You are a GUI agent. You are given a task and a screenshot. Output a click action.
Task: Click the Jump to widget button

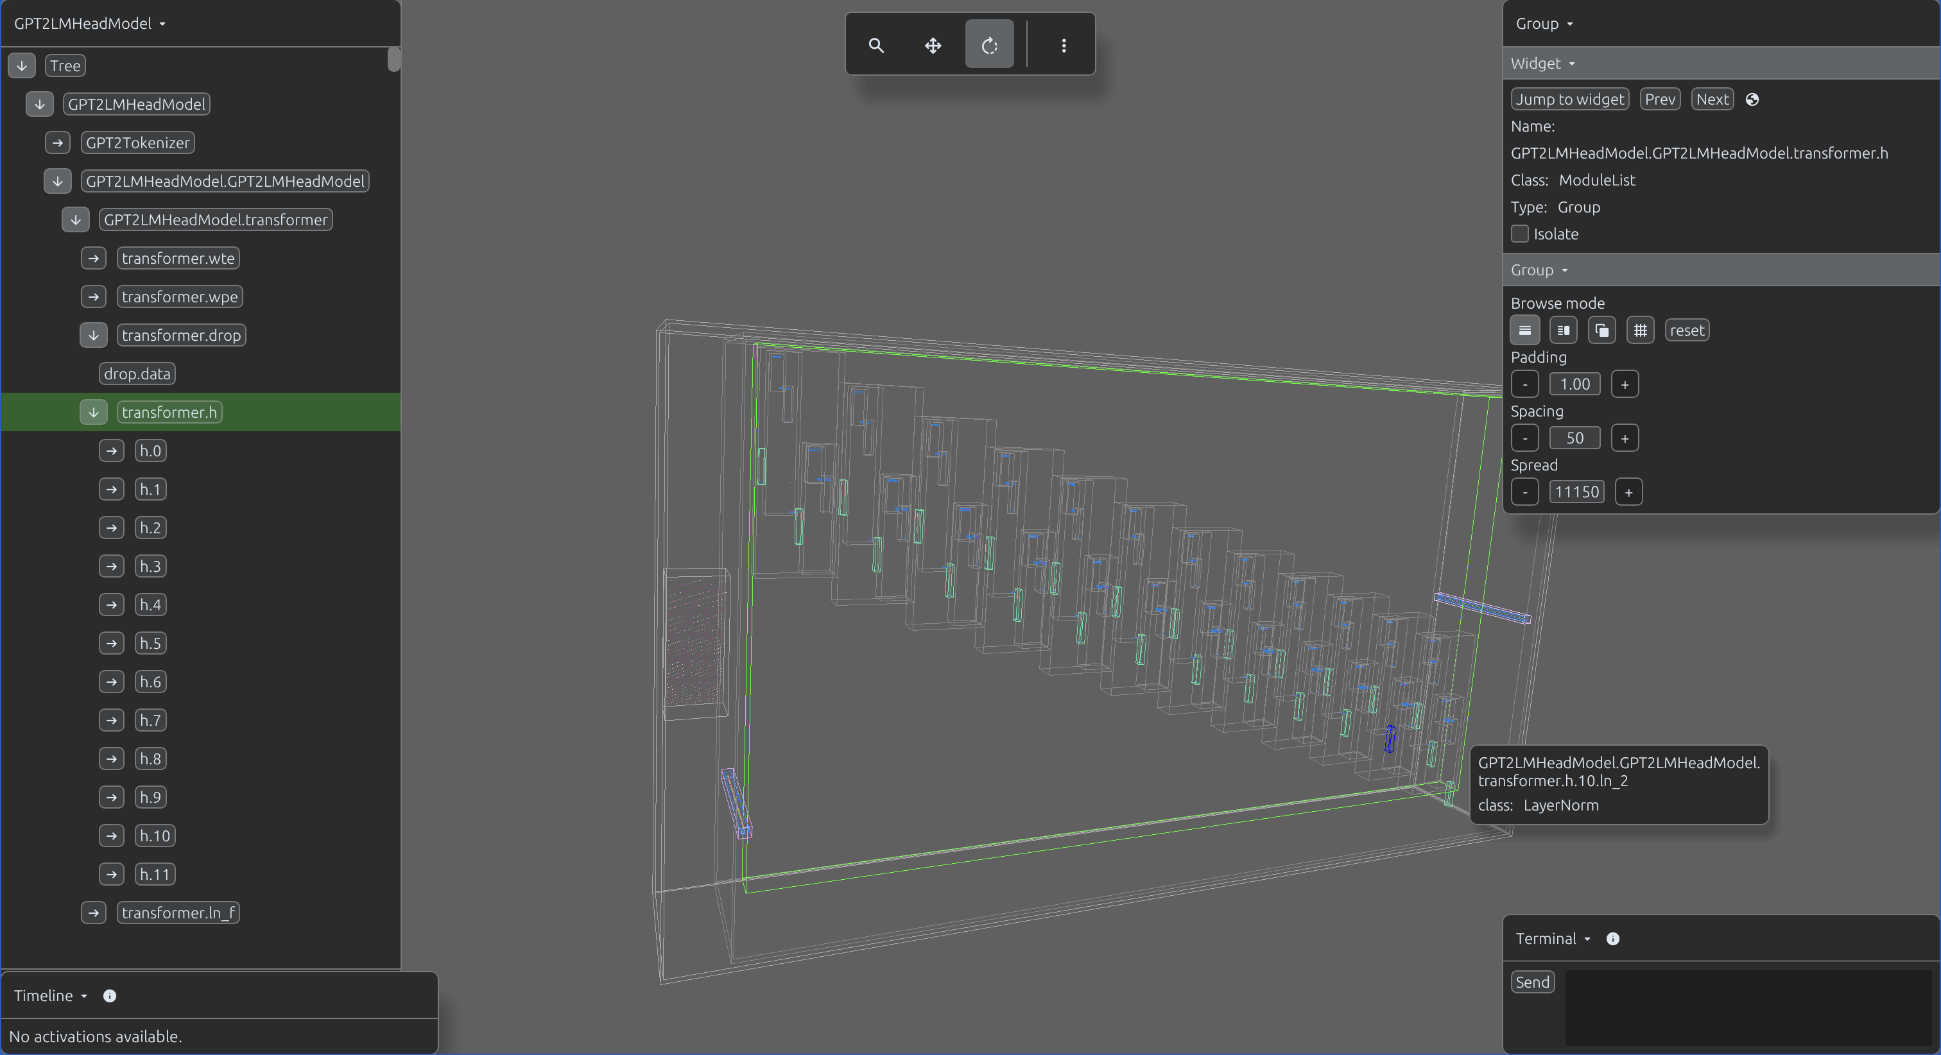(1569, 99)
